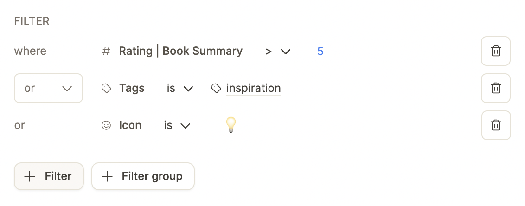Delete the Icon filter row
Image resolution: width=525 pixels, height=206 pixels.
pyautogui.click(x=496, y=125)
